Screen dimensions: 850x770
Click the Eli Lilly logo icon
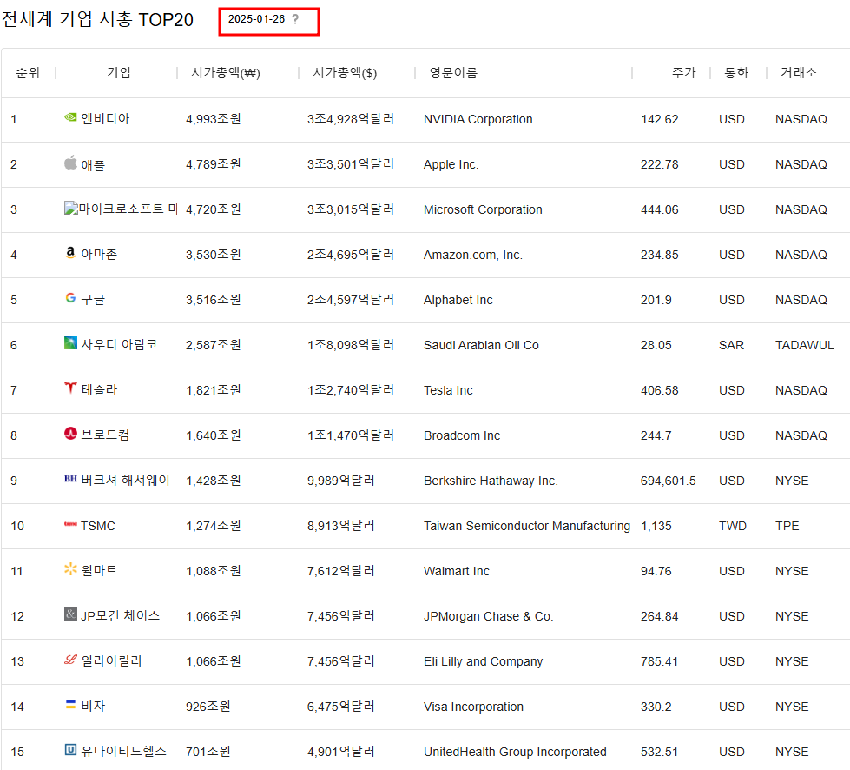(70, 660)
